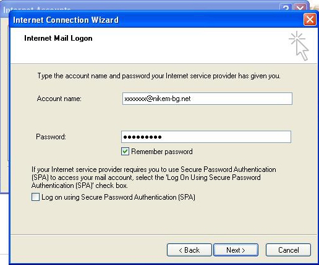Click the Internet Mail Logon heading
The image size is (319, 265).
(58, 38)
